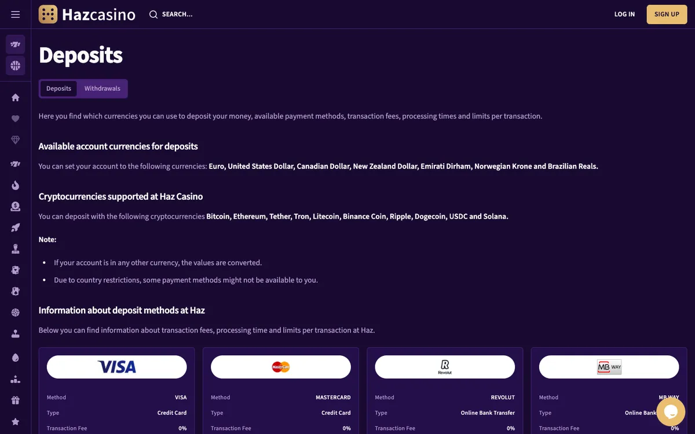Click the search magnifier icon
Viewport: 695px width, 434px height.
153,14
